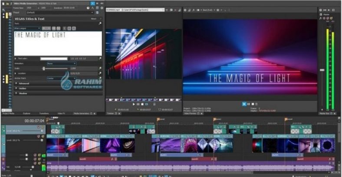Align title text left
The image size is (342, 177).
tap(65, 28)
